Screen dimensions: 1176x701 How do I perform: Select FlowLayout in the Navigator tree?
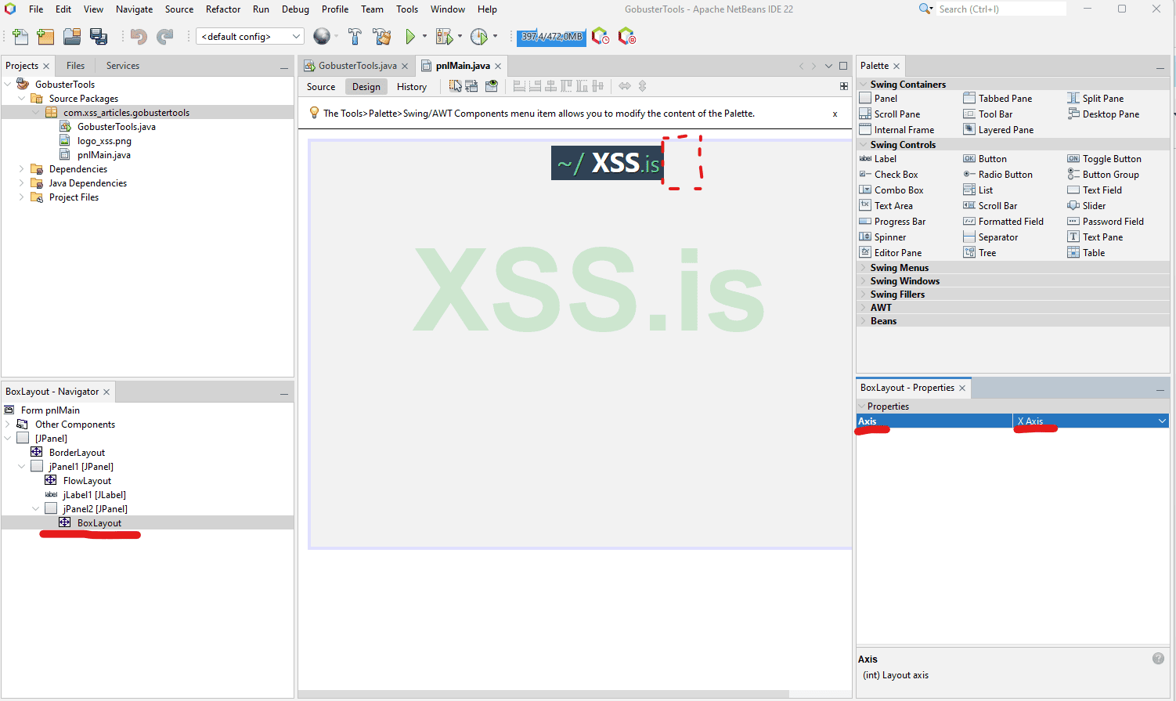(x=87, y=481)
